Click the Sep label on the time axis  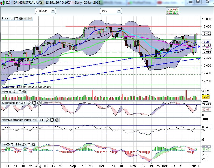73,166
